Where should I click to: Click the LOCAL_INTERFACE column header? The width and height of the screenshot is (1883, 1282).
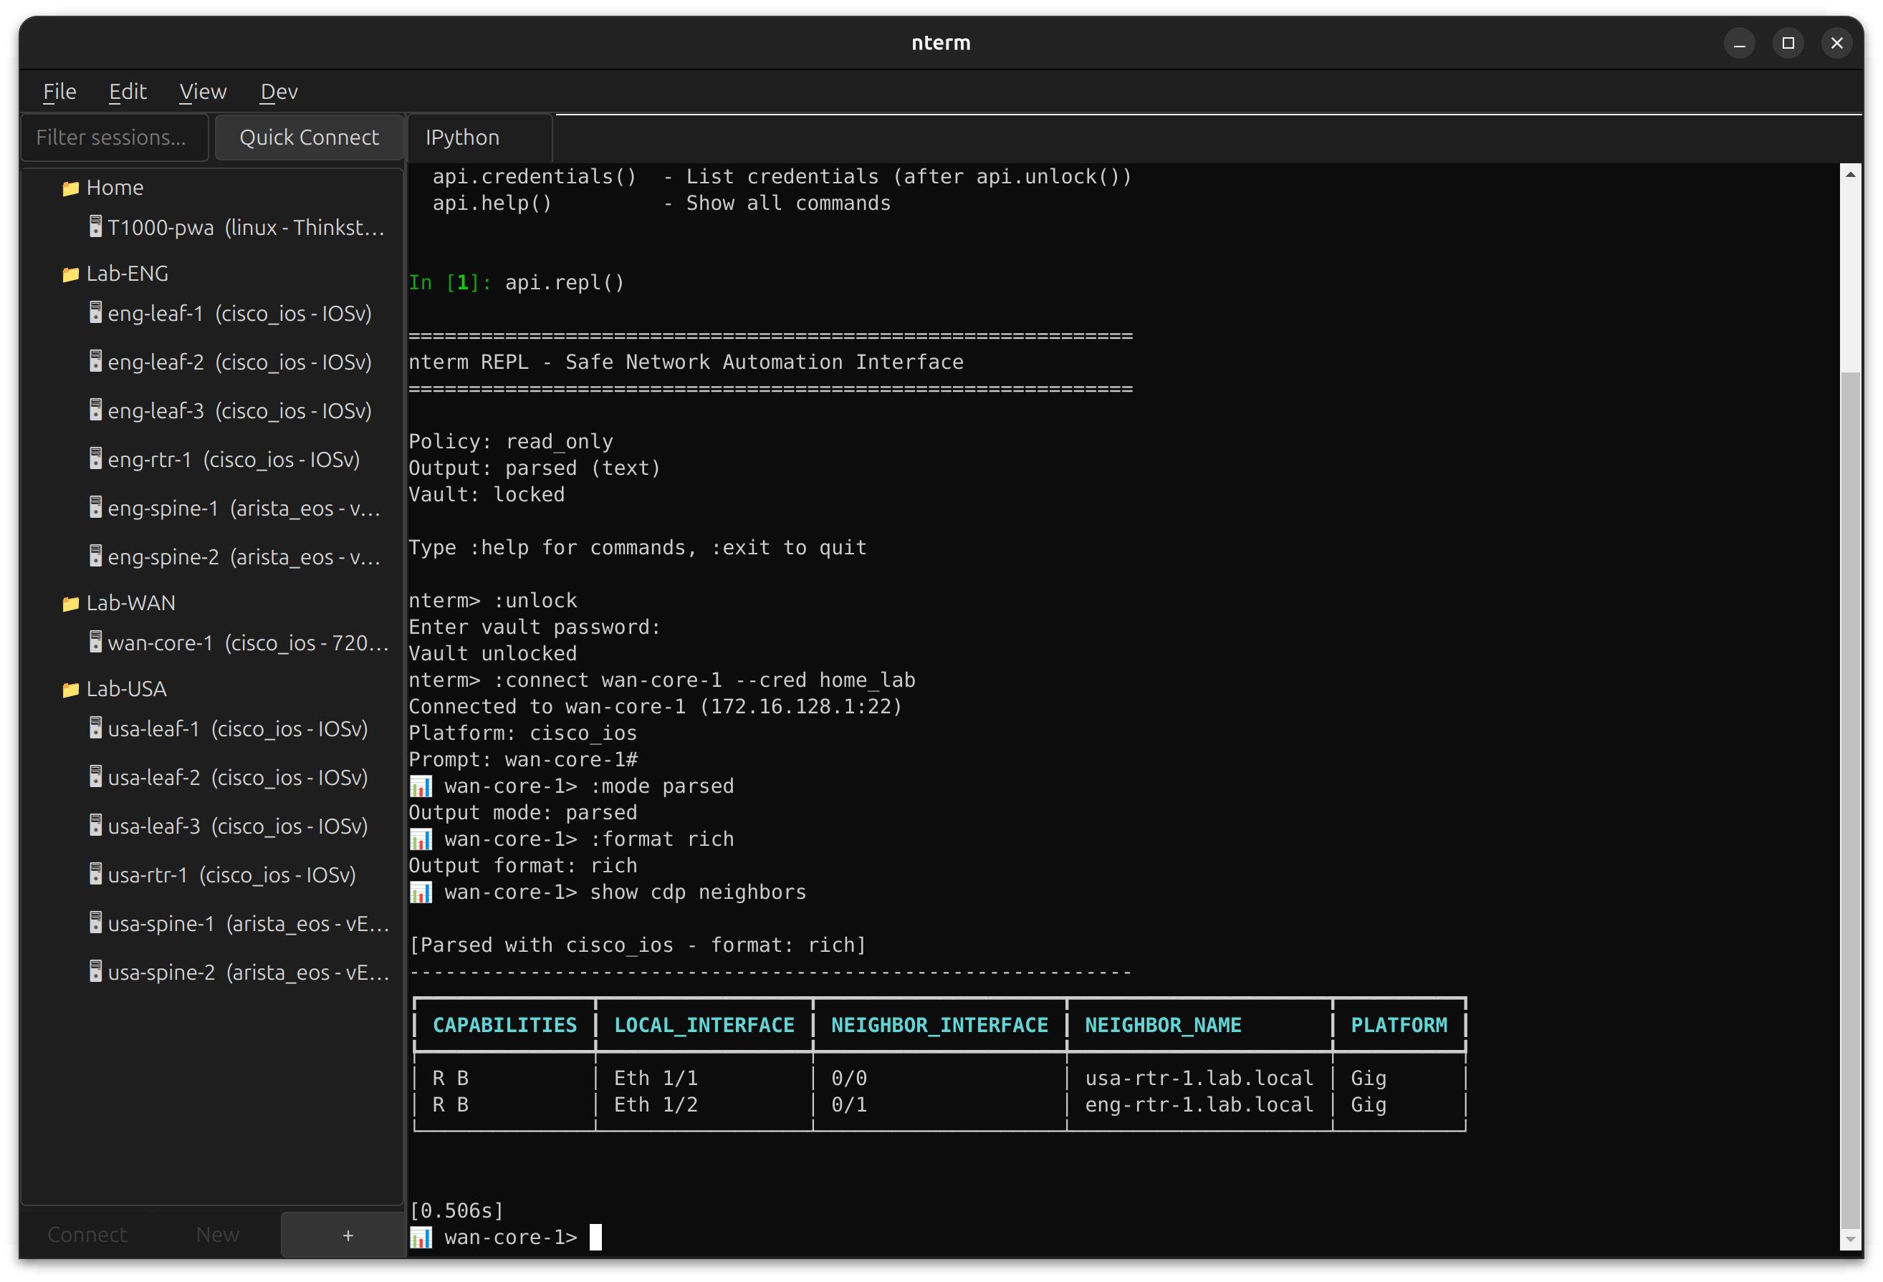pos(704,1026)
